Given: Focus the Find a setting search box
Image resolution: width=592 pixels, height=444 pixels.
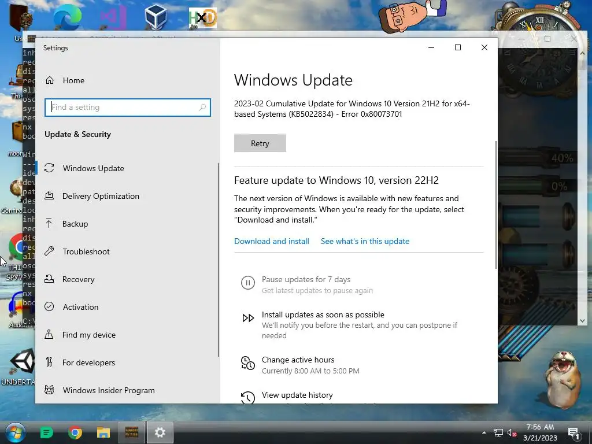Looking at the screenshot, I should tap(128, 107).
